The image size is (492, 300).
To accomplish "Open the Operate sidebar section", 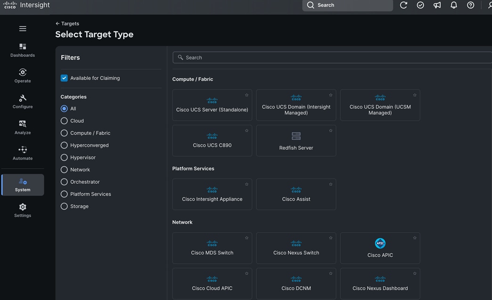I will click(x=23, y=76).
